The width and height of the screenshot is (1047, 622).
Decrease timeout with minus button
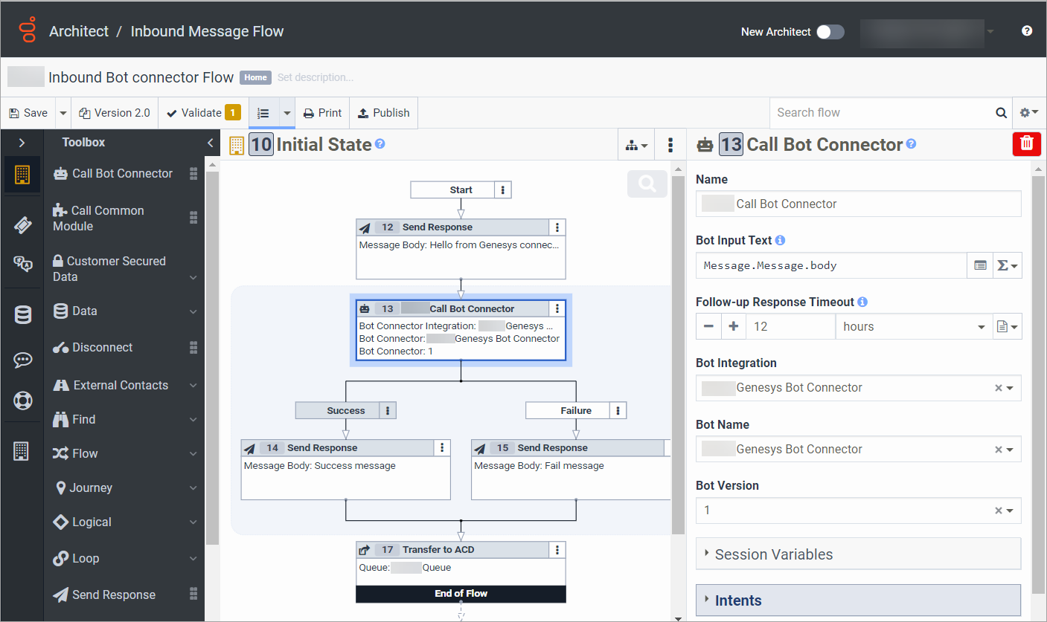708,326
